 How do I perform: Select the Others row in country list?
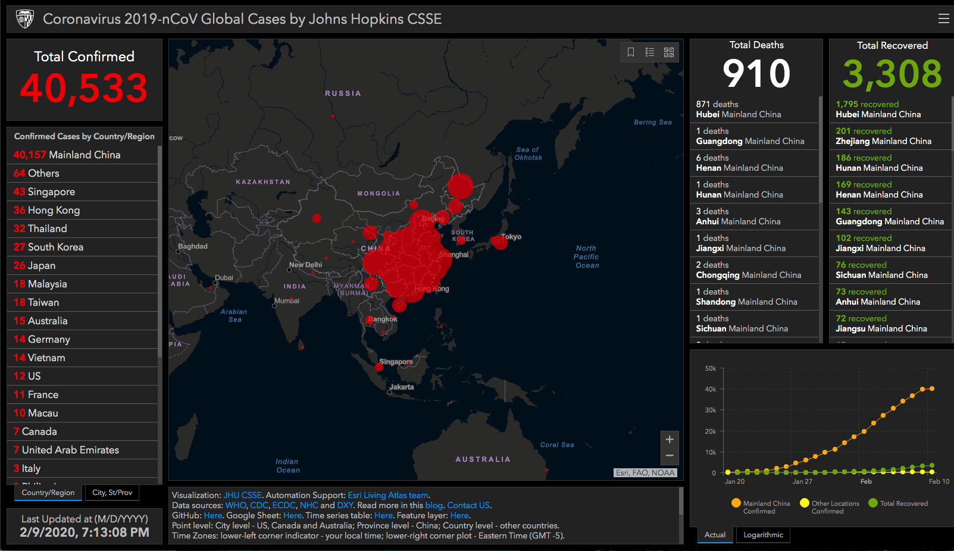tap(83, 173)
